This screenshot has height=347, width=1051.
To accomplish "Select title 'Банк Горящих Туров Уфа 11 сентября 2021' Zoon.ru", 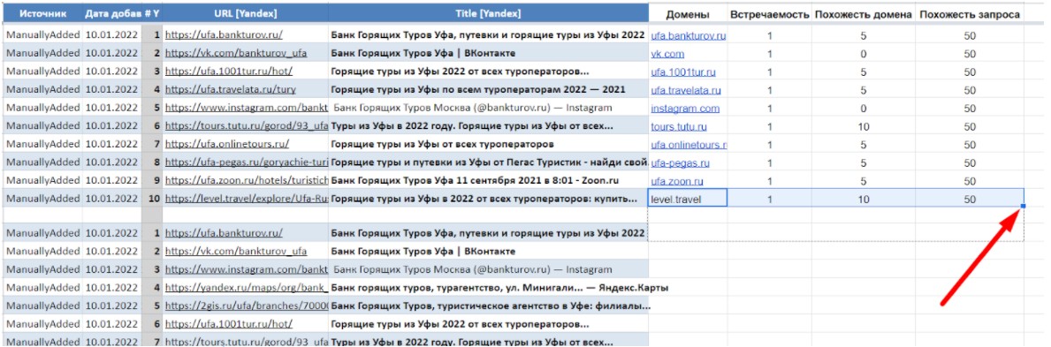I will (475, 180).
